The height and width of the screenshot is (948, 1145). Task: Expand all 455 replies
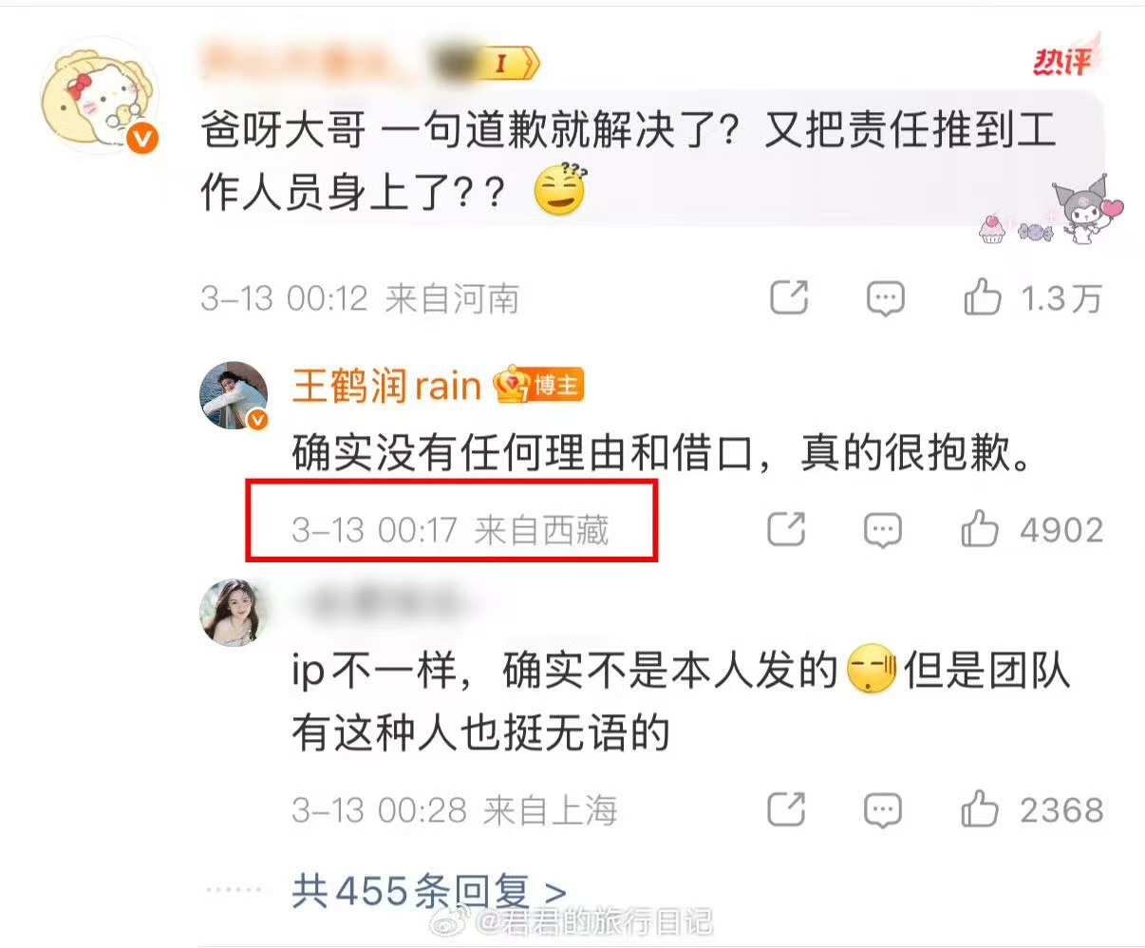(429, 891)
